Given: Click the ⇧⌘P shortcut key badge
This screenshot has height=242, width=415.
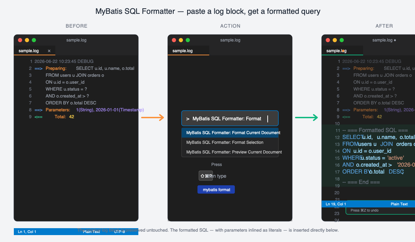Looking at the screenshot, I should click(x=206, y=176).
